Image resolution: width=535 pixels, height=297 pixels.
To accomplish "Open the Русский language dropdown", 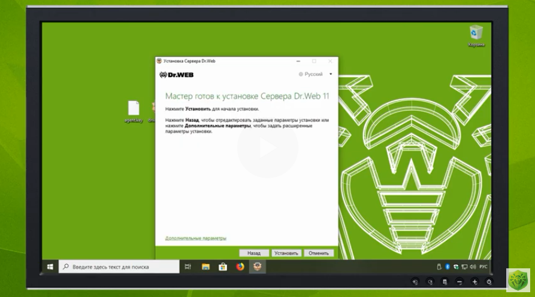I will point(315,74).
